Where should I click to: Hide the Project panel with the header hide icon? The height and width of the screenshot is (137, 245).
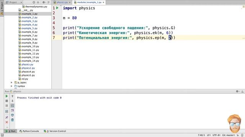pos(49,2)
